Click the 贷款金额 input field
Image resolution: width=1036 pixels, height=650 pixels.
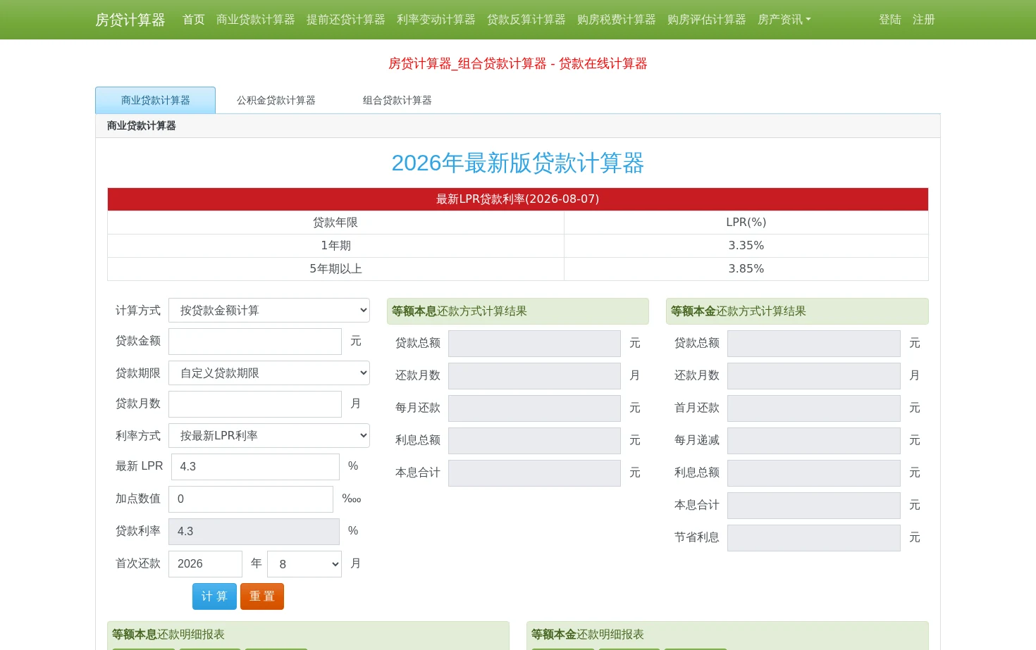(x=255, y=342)
